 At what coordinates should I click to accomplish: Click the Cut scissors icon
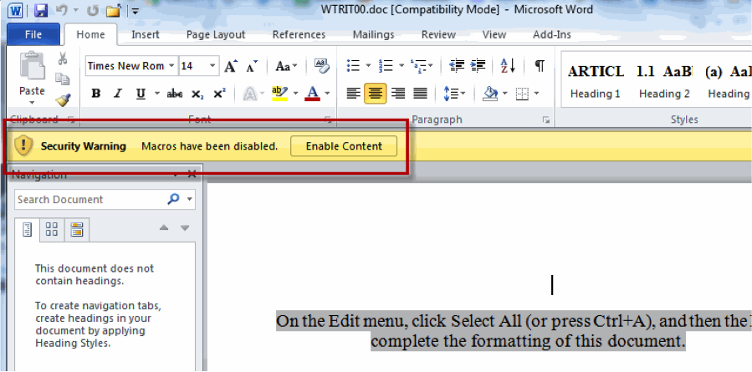click(63, 59)
